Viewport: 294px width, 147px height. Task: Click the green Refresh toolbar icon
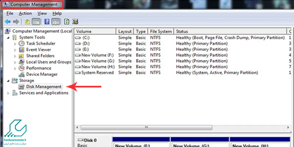coord(67,22)
